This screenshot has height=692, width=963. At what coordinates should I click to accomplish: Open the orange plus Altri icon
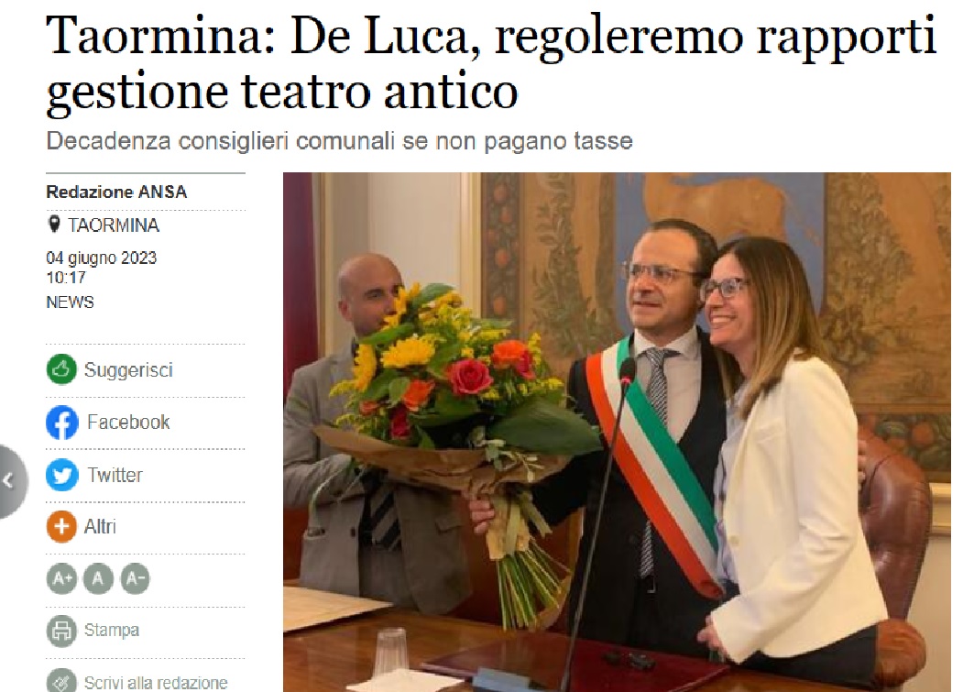click(61, 527)
